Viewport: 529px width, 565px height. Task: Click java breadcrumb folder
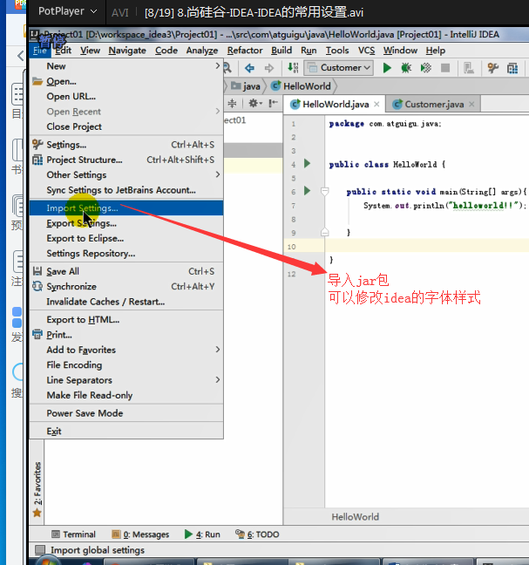(x=246, y=86)
